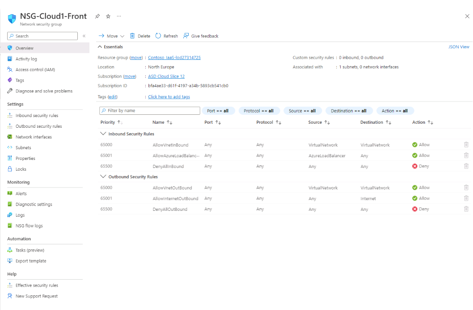Open the Port filter dropdown
The image size is (473, 310).
tap(218, 110)
